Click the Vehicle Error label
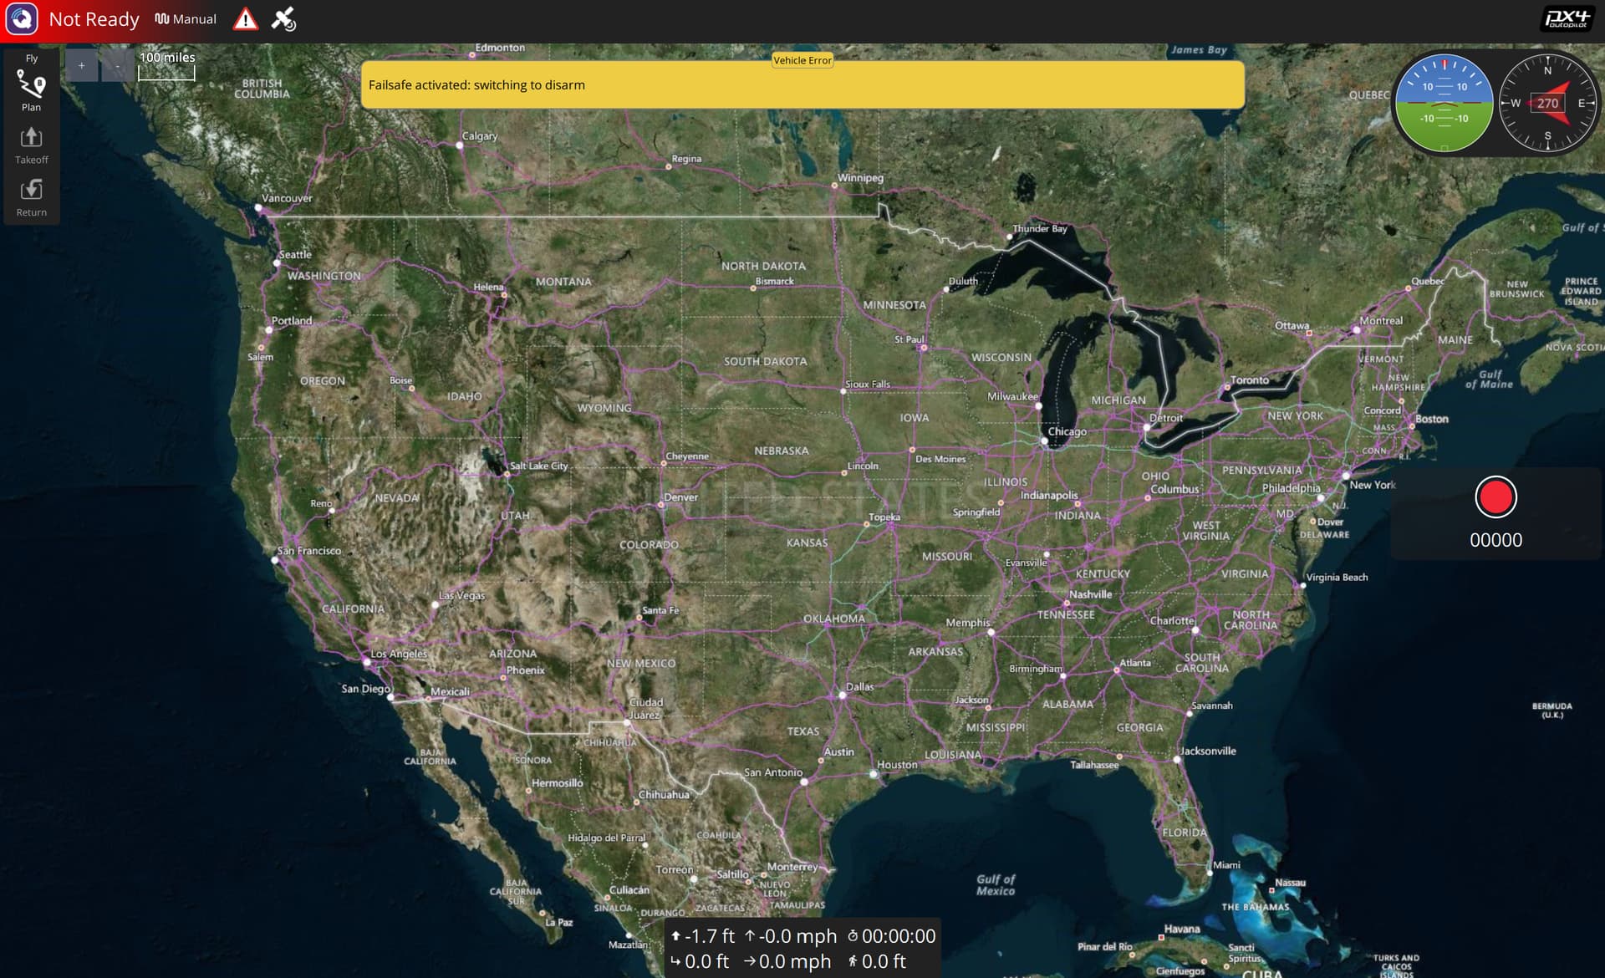The image size is (1605, 978). pos(802,60)
